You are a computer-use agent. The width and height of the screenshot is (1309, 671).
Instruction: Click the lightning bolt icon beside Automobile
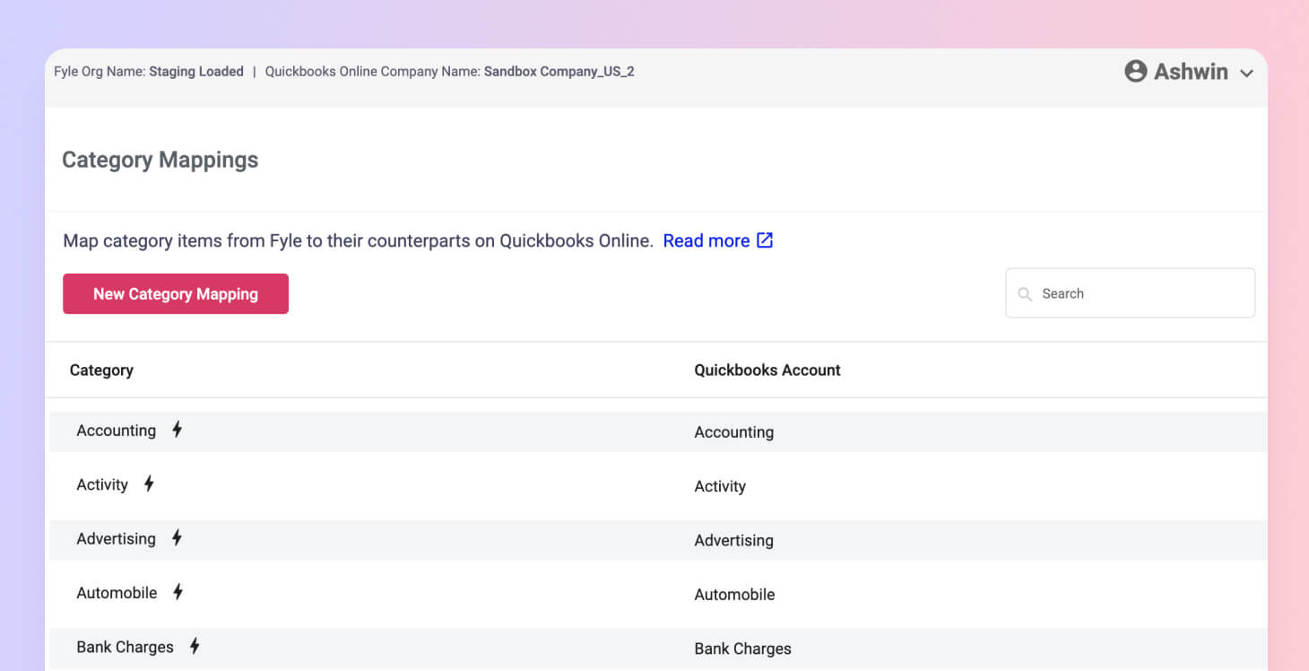(178, 591)
